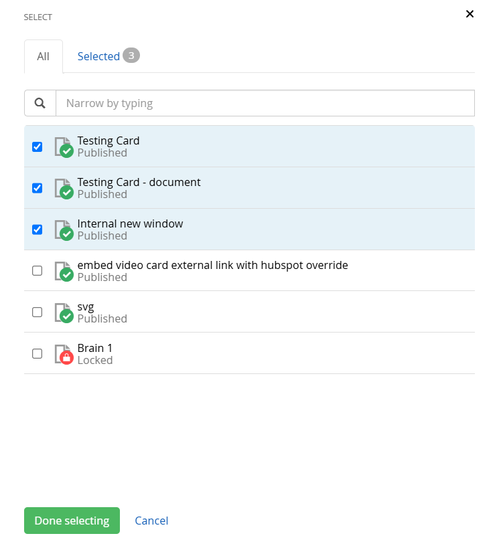Screen dimensions: 497x550
Task: Uncheck the Testing Card checkbox
Action: tap(38, 147)
